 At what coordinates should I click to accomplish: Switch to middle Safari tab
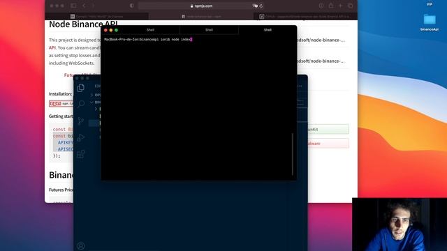201,17
